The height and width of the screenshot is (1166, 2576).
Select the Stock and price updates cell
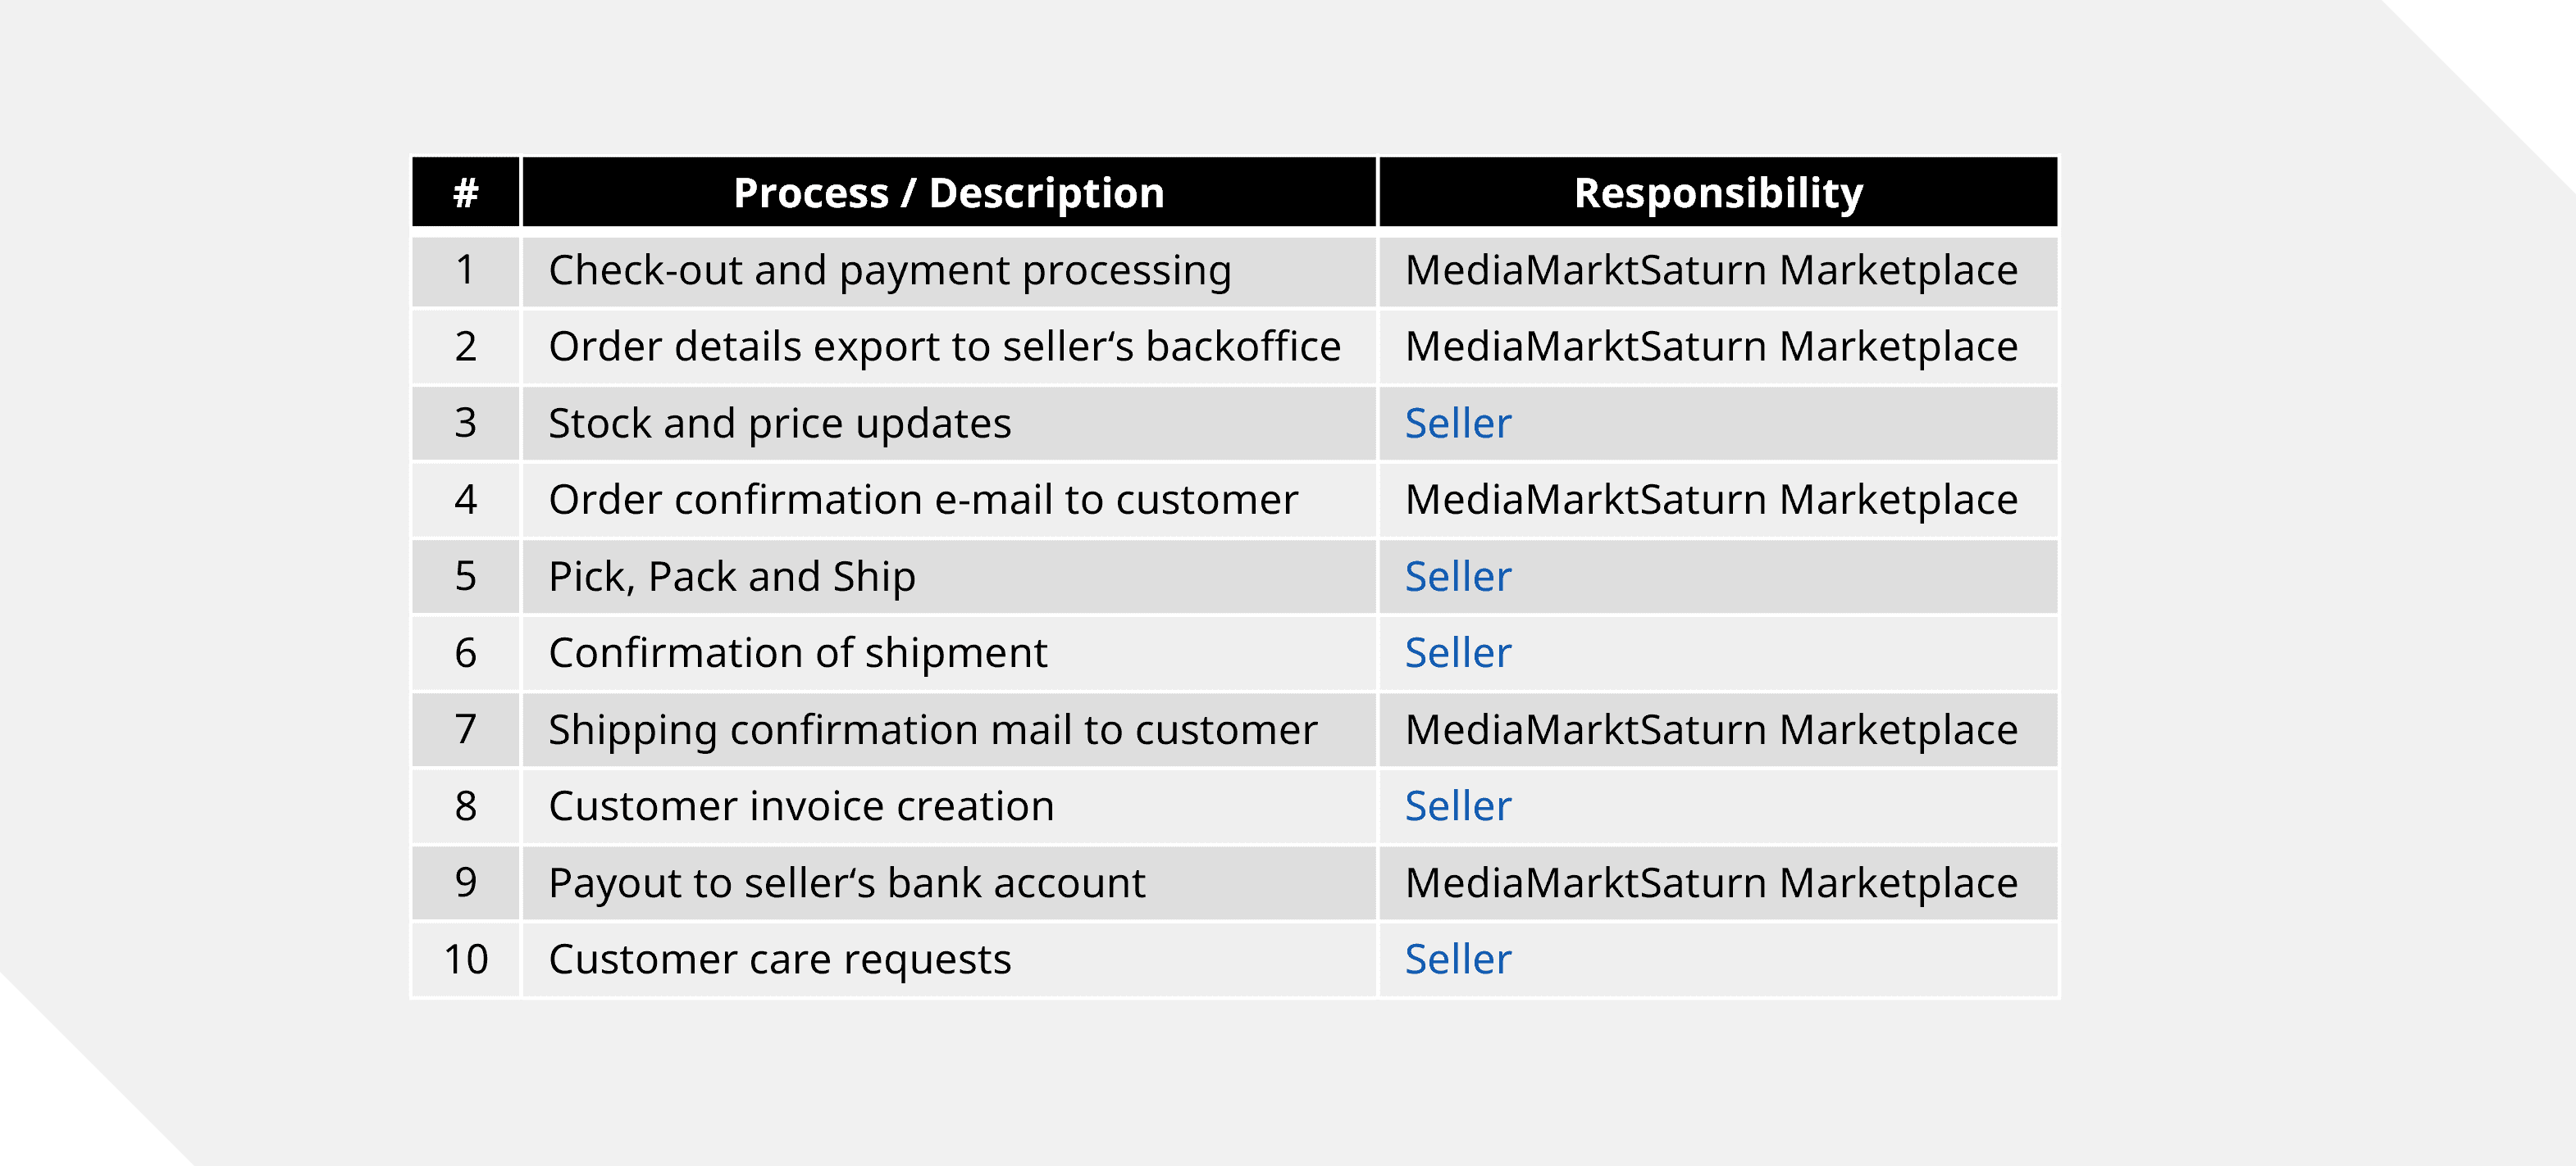click(x=779, y=424)
